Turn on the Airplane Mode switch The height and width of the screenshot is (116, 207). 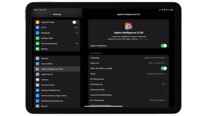pyautogui.click(x=75, y=22)
